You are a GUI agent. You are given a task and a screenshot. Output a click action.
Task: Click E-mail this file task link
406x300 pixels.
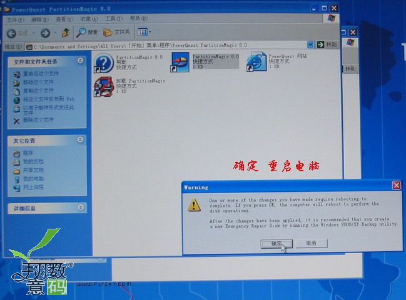click(49, 110)
